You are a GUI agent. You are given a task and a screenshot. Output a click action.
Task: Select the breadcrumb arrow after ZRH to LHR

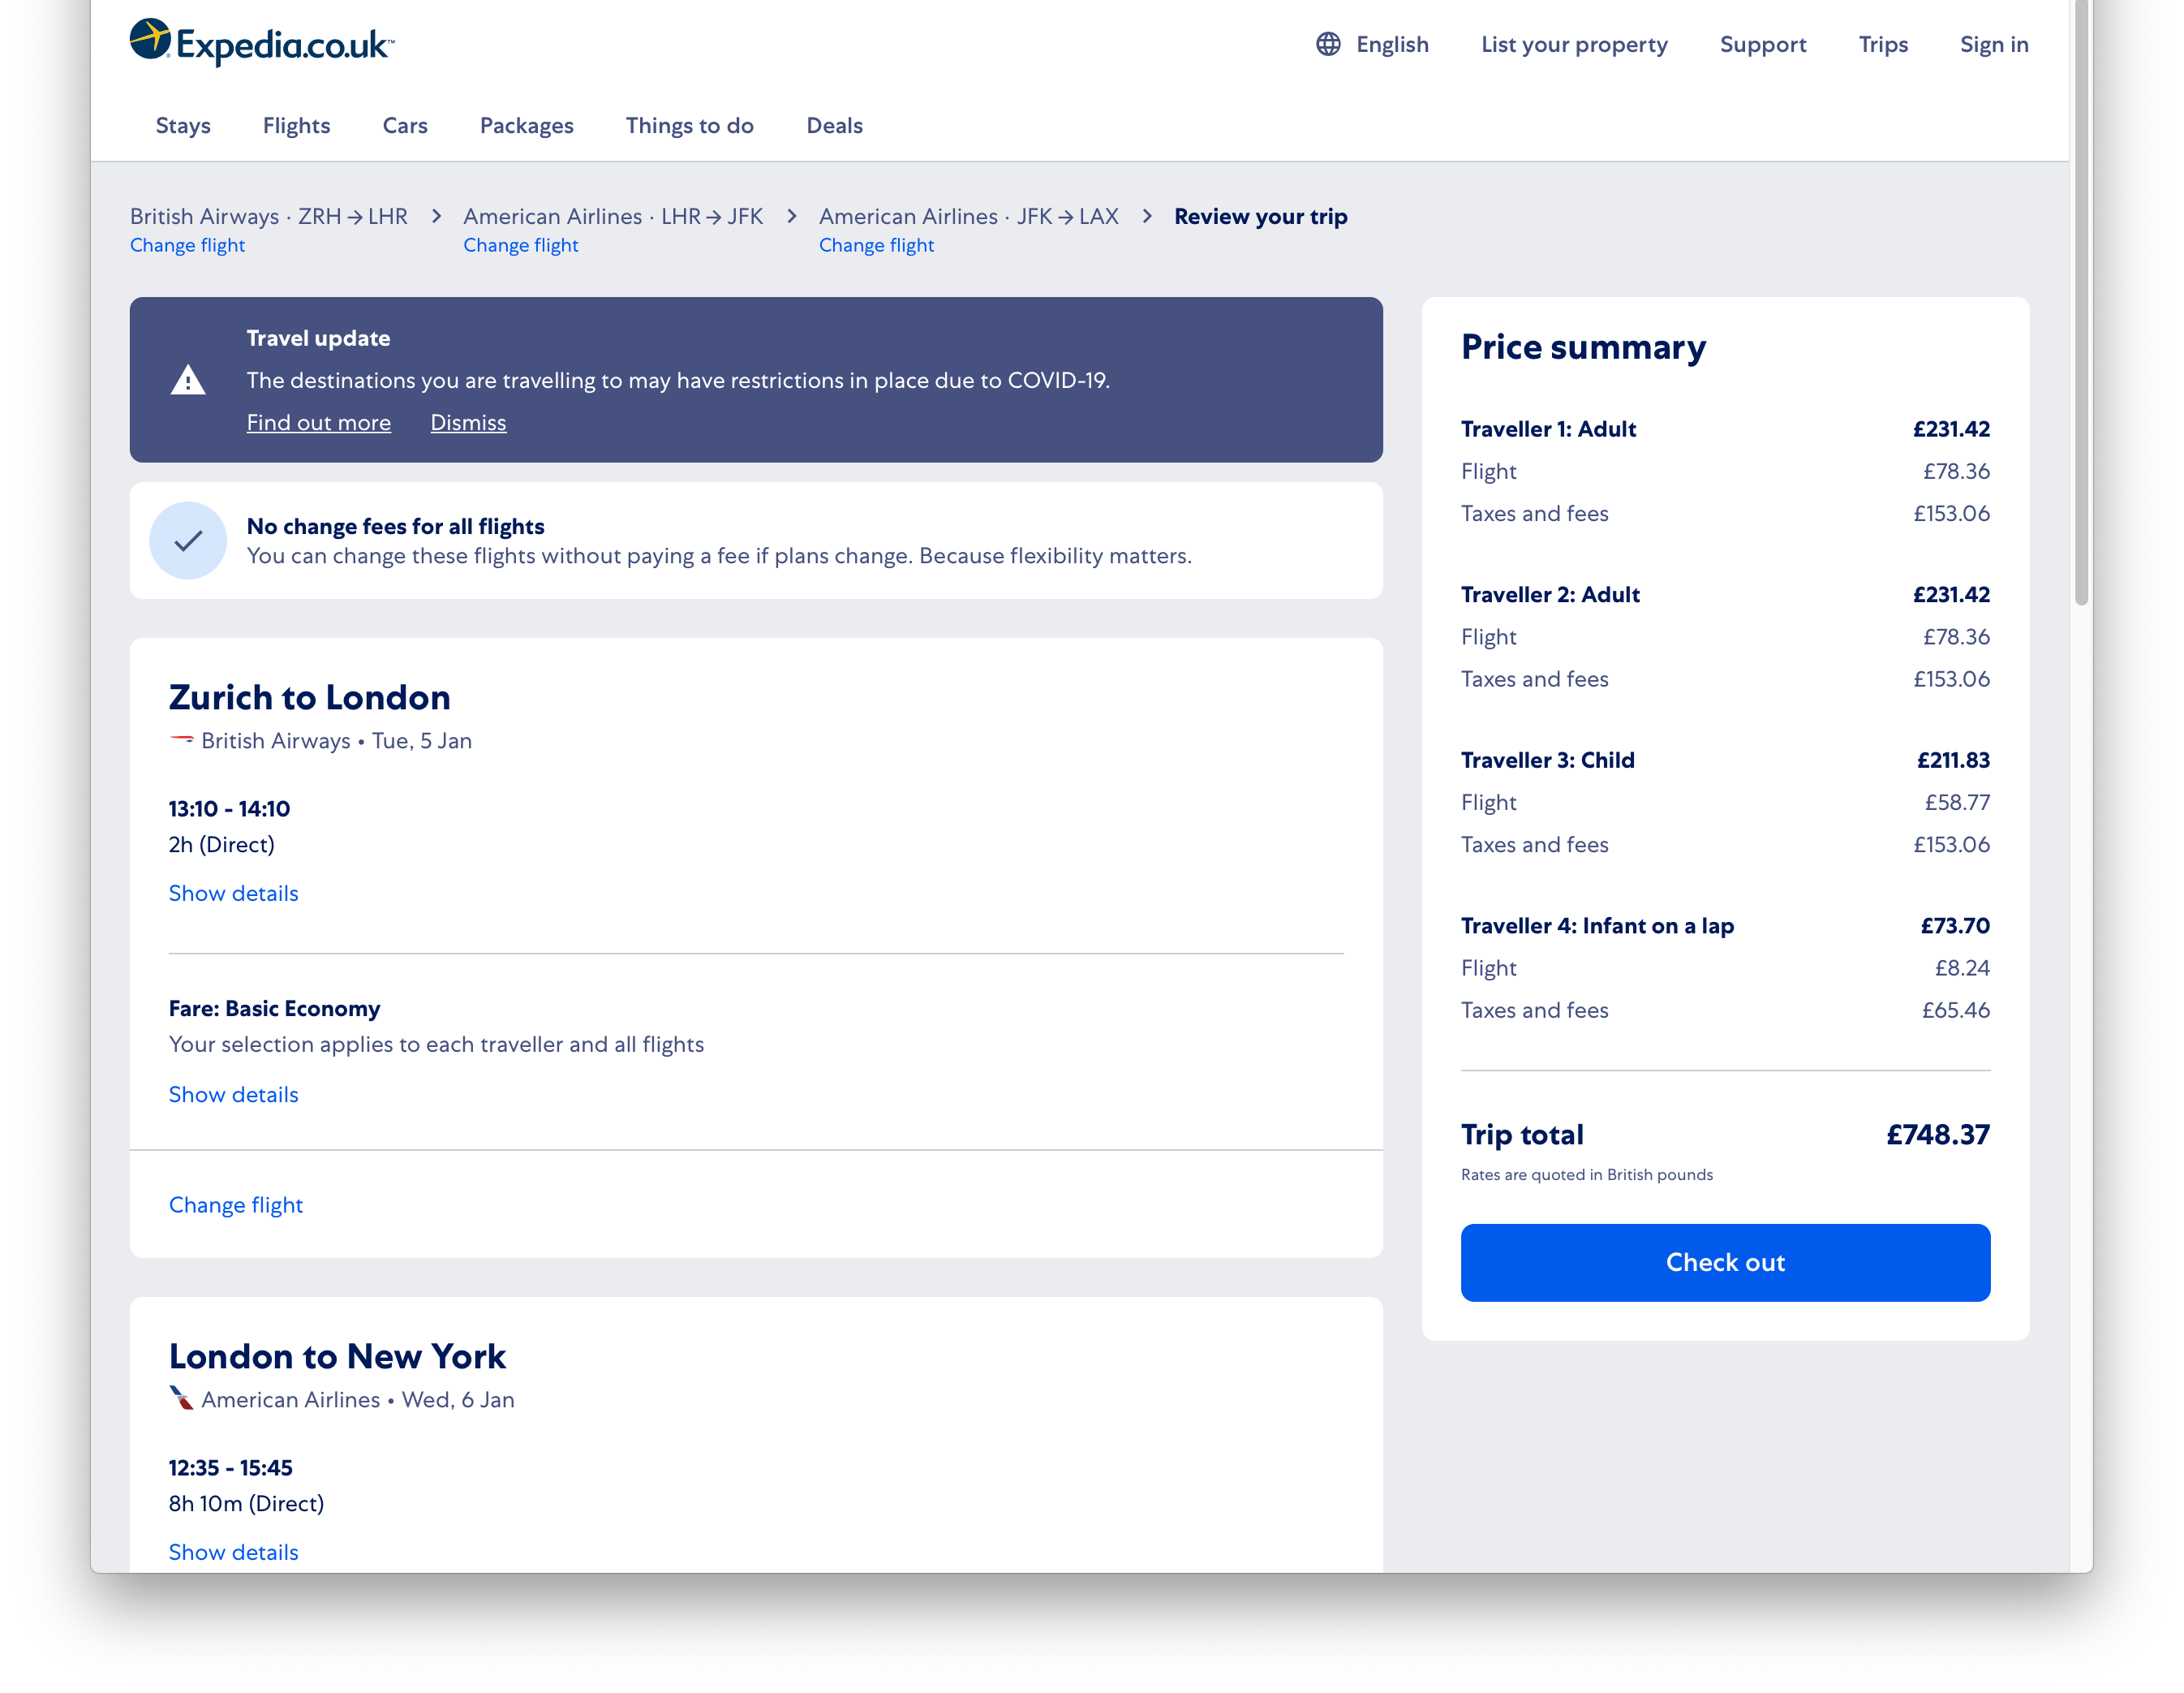pos(437,216)
